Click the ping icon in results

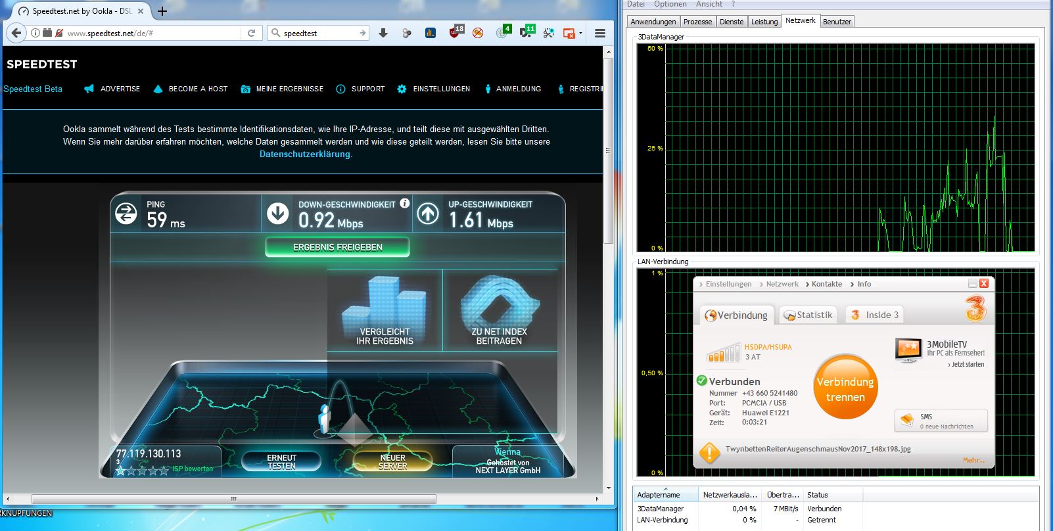point(126,214)
